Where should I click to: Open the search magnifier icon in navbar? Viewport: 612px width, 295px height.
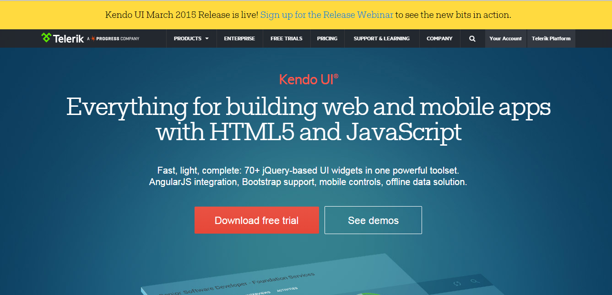point(472,38)
